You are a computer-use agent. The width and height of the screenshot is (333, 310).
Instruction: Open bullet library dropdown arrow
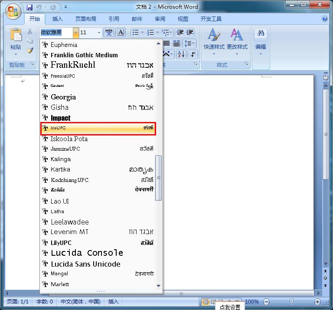(x=143, y=32)
